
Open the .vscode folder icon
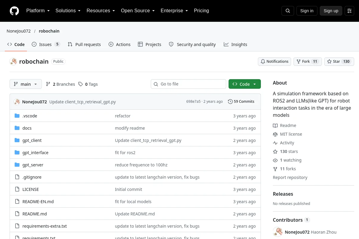click(17, 116)
